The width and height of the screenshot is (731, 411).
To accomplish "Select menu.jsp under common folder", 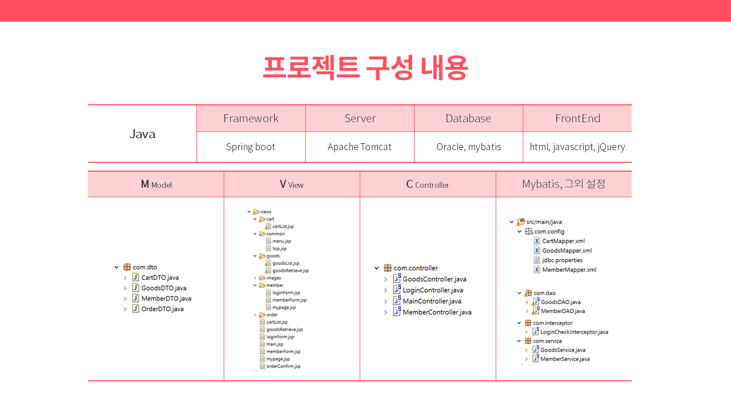I will (x=282, y=241).
